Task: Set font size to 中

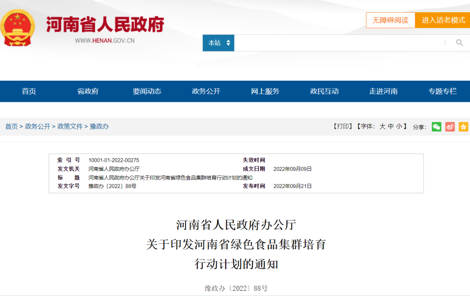Action: click(x=390, y=126)
